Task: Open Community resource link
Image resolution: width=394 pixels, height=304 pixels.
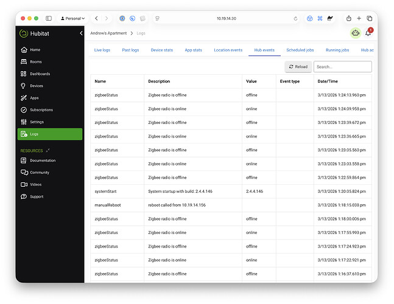Action: (50, 173)
